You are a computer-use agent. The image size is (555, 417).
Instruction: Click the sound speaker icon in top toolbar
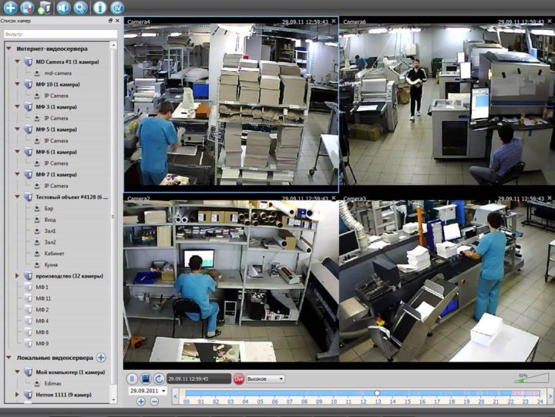tap(63, 8)
